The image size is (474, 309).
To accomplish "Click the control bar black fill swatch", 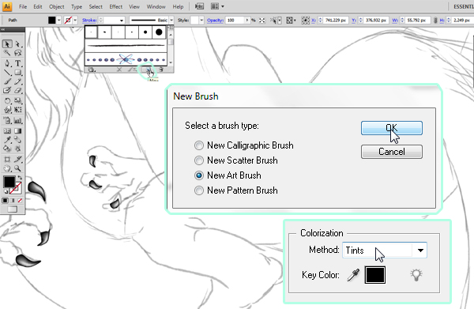I will [52, 21].
